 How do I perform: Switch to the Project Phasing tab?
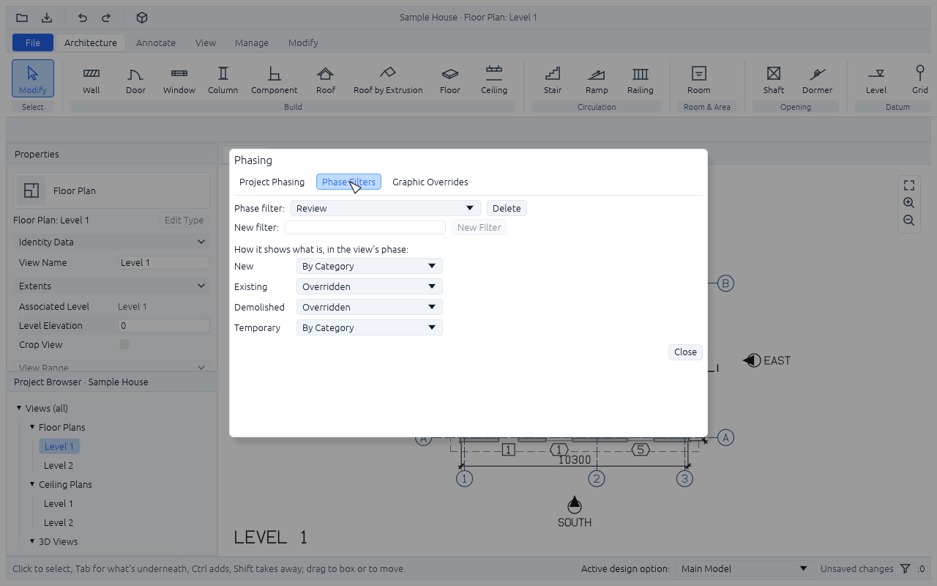(272, 182)
